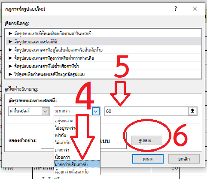Close the new formatting rule dialog
This screenshot has width=207, height=179.
(x=195, y=9)
